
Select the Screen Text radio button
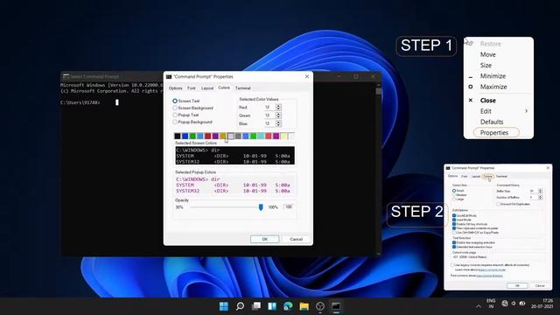(175, 101)
